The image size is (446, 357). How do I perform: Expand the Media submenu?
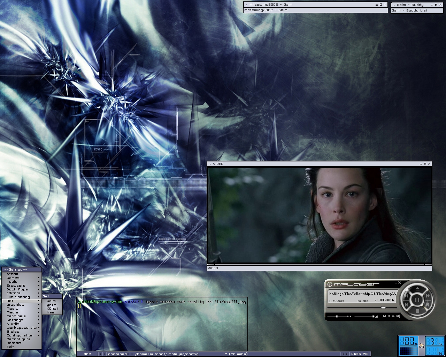point(22,312)
